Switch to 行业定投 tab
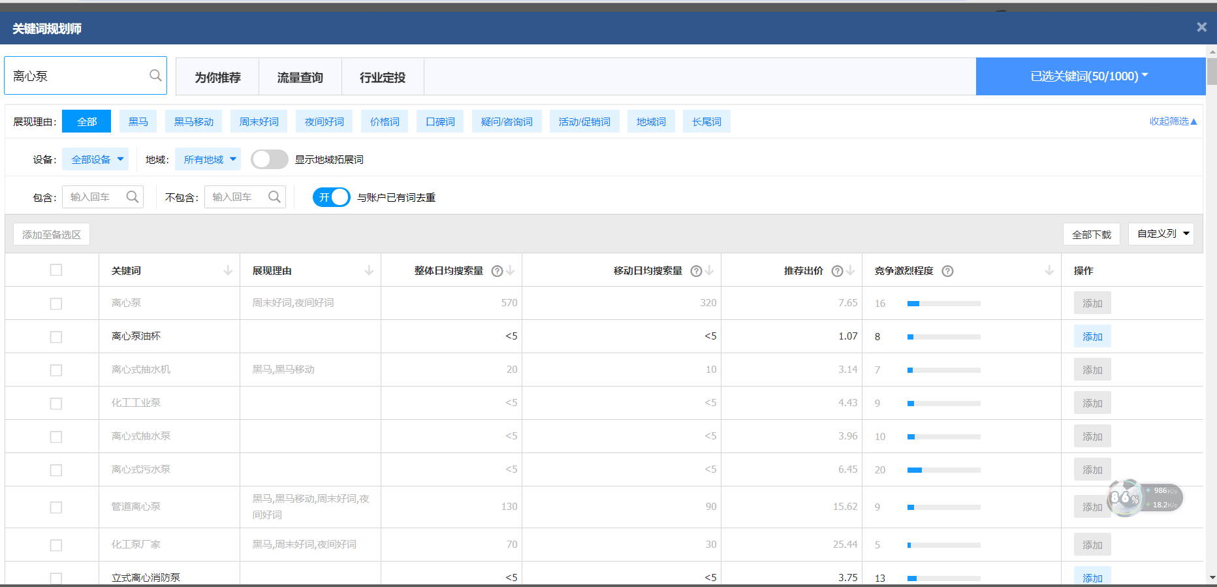 click(383, 77)
